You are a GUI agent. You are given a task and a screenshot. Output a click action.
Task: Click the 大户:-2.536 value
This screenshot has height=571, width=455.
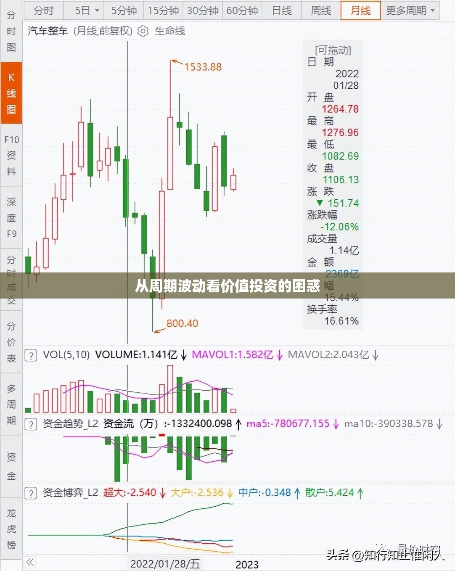(197, 493)
